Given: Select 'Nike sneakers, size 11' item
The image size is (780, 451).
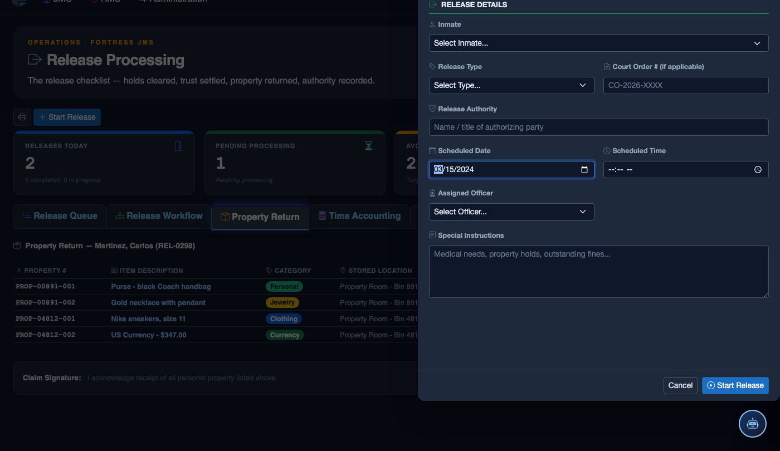Looking at the screenshot, I should point(148,318).
